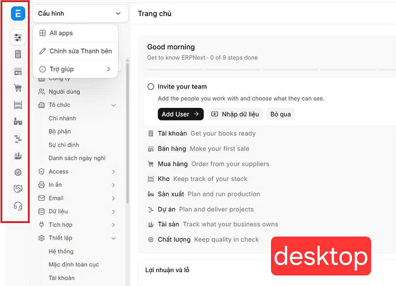Choose All apps from the menu
Viewport: 396px width, 286px height.
[76, 33]
